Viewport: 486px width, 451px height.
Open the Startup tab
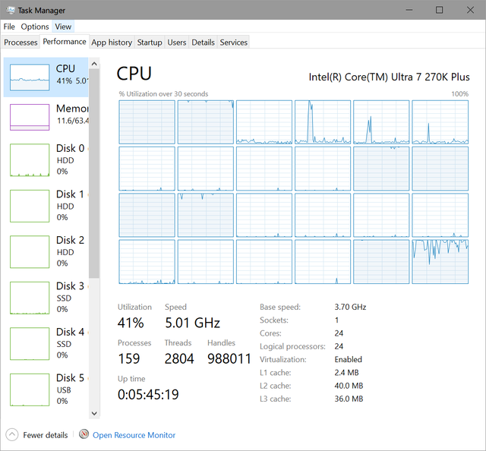pyautogui.click(x=150, y=43)
